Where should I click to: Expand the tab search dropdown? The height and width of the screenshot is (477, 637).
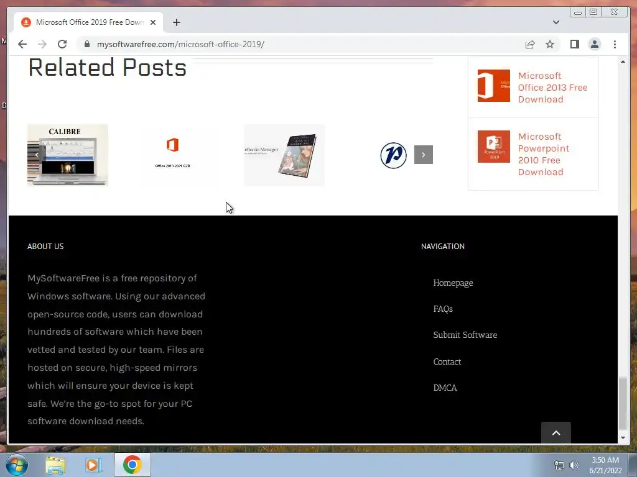(556, 22)
